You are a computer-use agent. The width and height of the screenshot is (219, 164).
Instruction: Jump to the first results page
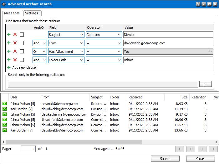tap(180, 149)
